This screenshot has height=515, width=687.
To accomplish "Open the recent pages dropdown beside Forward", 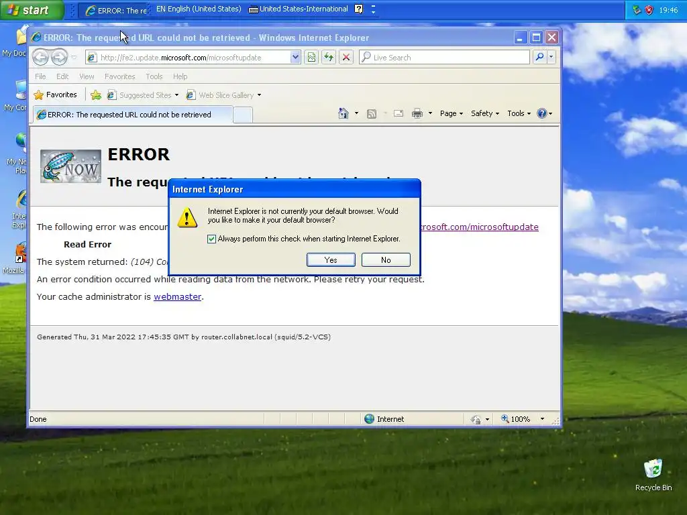I will coord(74,58).
